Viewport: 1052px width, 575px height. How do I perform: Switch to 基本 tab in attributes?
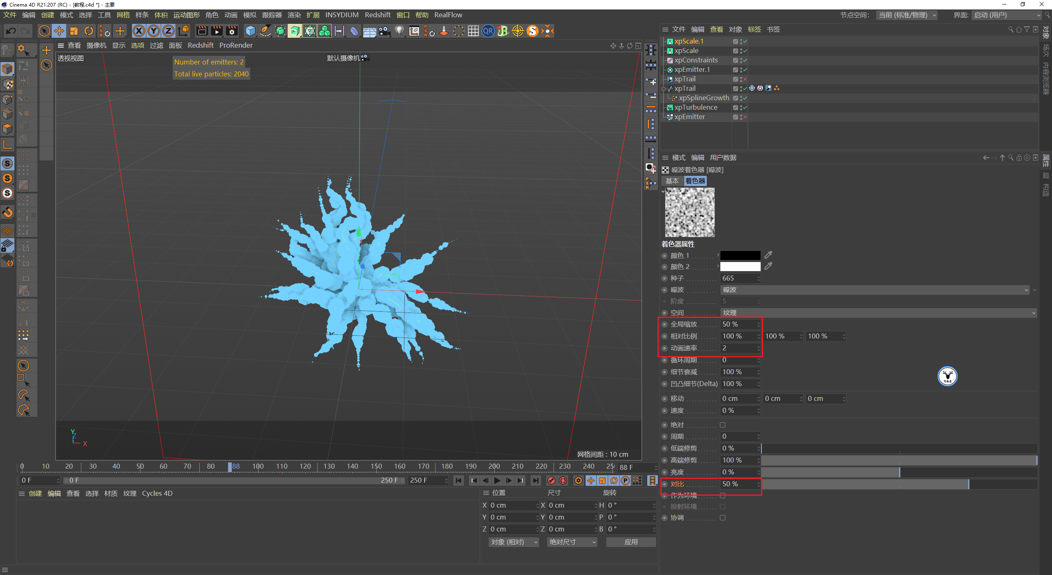click(x=672, y=181)
